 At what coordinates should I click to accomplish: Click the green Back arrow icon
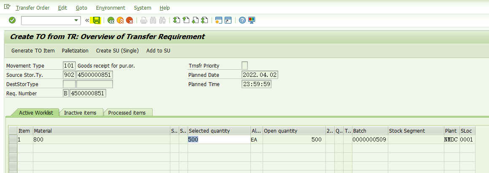[111, 20]
